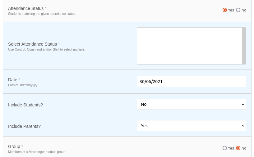Choose Yes radio for Group
This screenshot has height=157, width=254.
pos(224,148)
